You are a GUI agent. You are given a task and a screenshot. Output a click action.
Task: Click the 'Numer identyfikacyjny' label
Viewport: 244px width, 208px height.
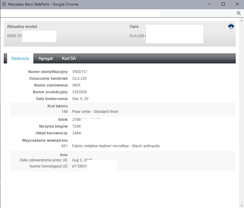click(48, 72)
